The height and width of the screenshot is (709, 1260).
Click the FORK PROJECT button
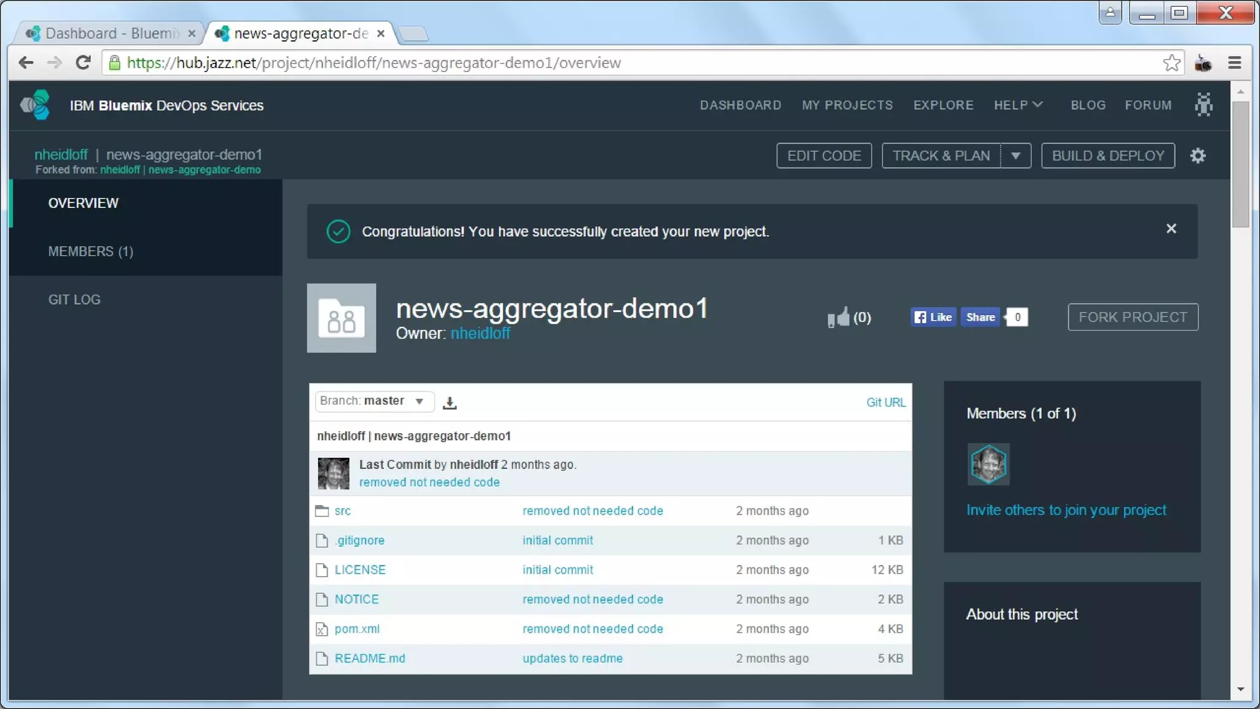pos(1133,317)
